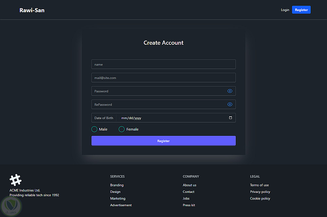Open the Login link in header

285,10
